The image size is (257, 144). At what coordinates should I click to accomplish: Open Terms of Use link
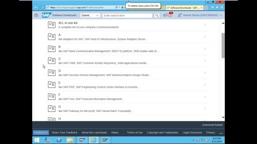click(x=135, y=132)
